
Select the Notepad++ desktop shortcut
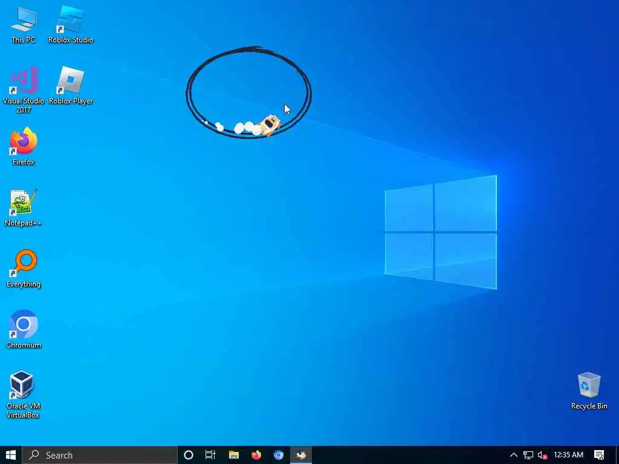24,208
